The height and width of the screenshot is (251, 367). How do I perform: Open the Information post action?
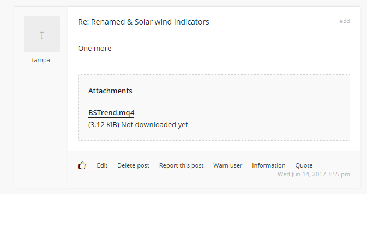[x=268, y=165]
